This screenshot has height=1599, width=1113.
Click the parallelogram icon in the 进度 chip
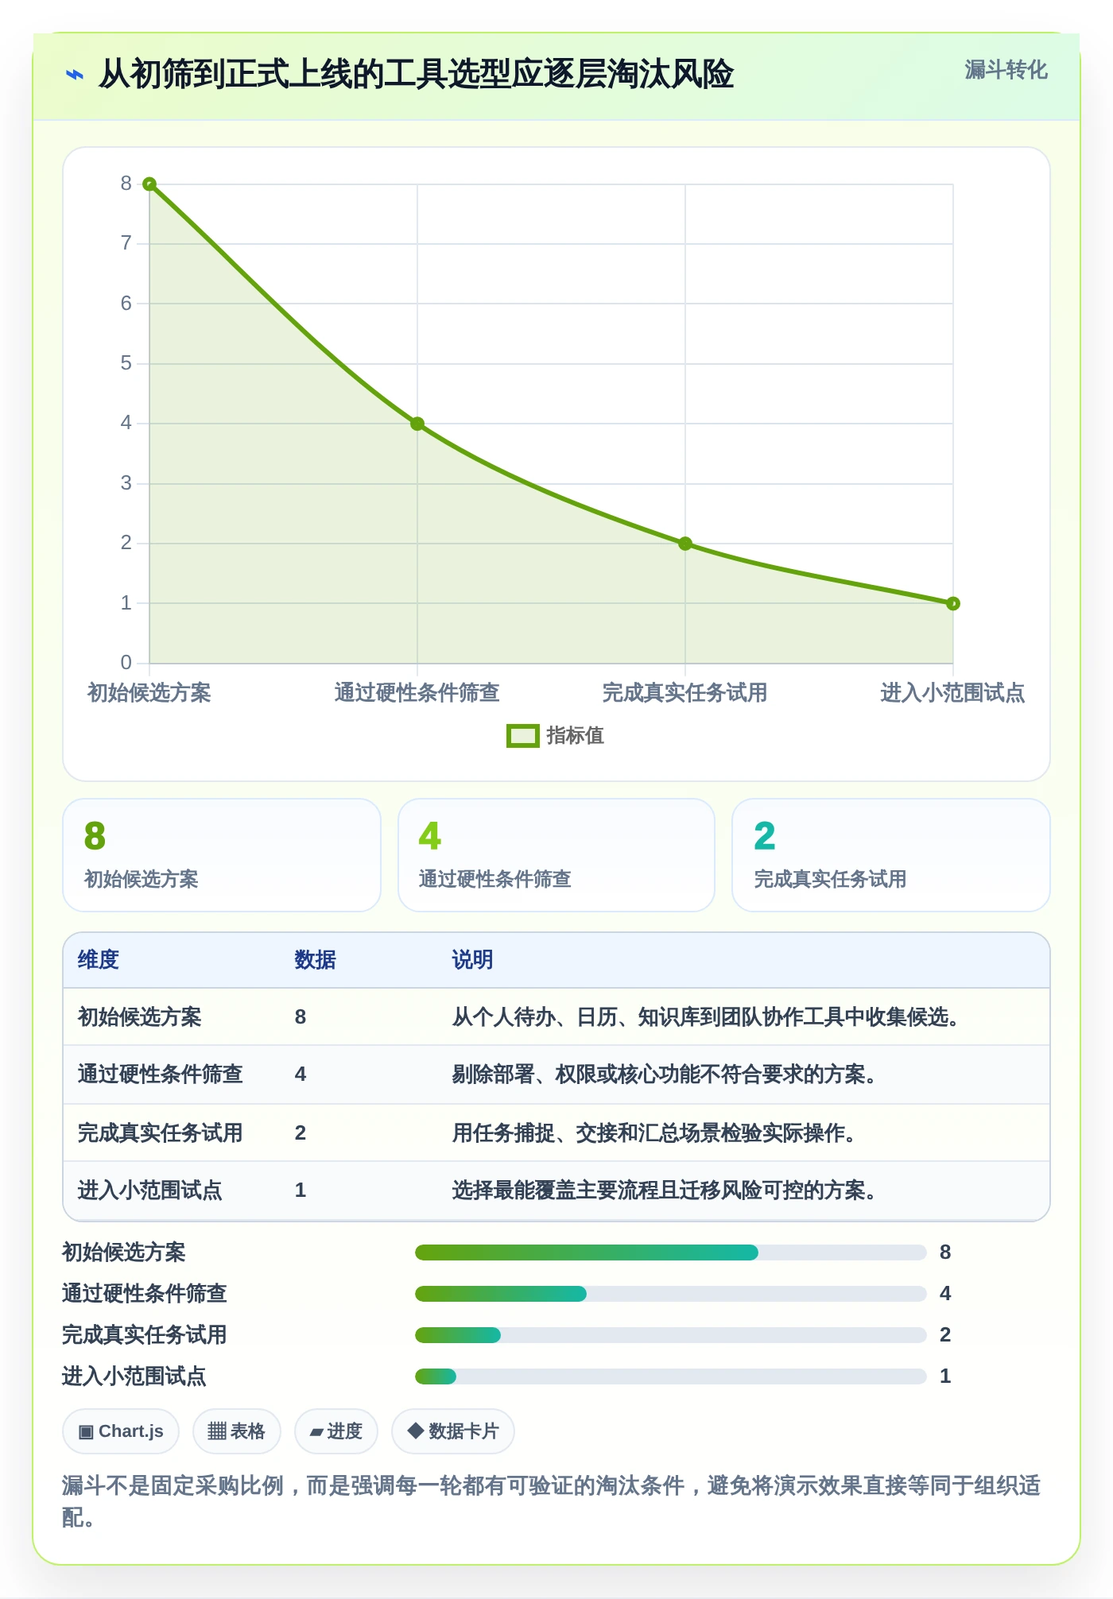tap(316, 1432)
